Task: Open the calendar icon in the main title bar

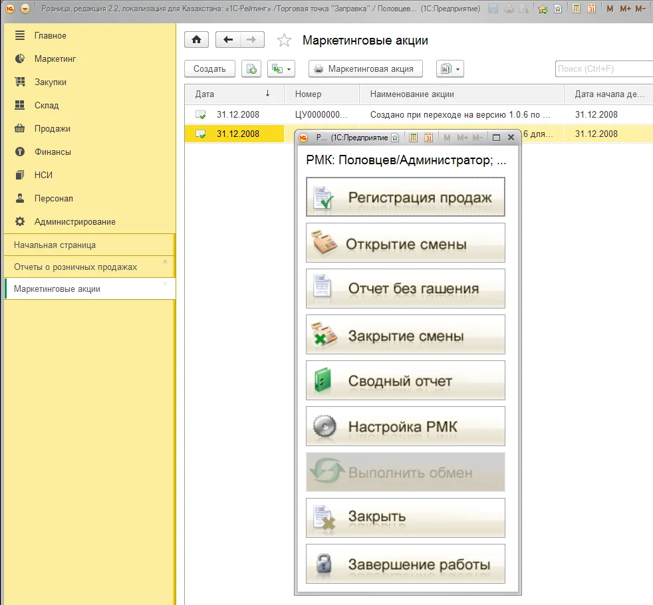Action: click(591, 9)
